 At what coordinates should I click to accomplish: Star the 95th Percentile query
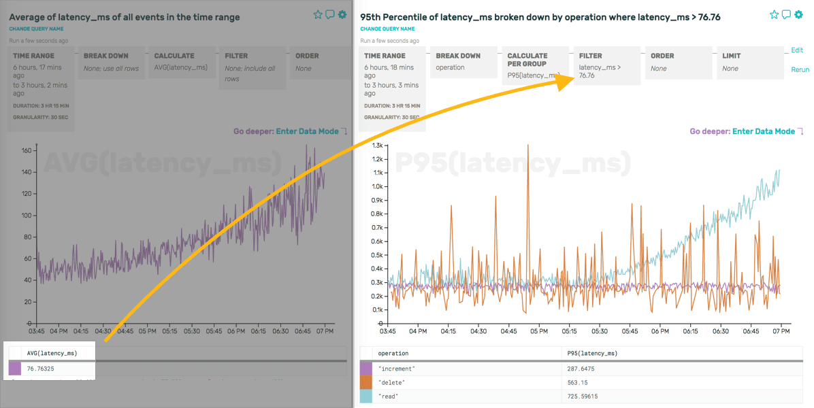tap(774, 14)
